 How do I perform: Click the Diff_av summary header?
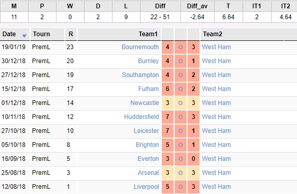tap(197, 6)
